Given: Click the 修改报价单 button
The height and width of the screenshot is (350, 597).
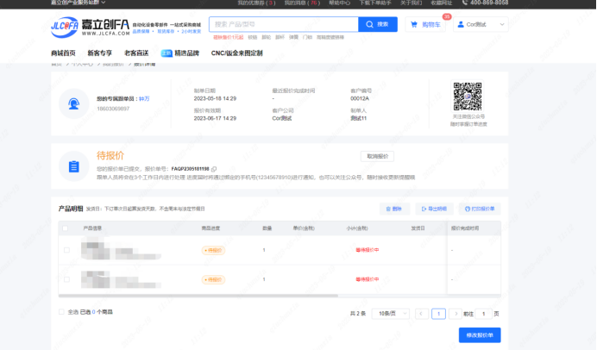Looking at the screenshot, I should coord(479,335).
